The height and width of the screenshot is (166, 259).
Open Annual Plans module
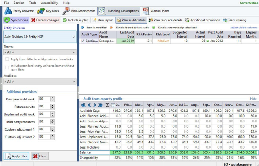pos(156,11)
